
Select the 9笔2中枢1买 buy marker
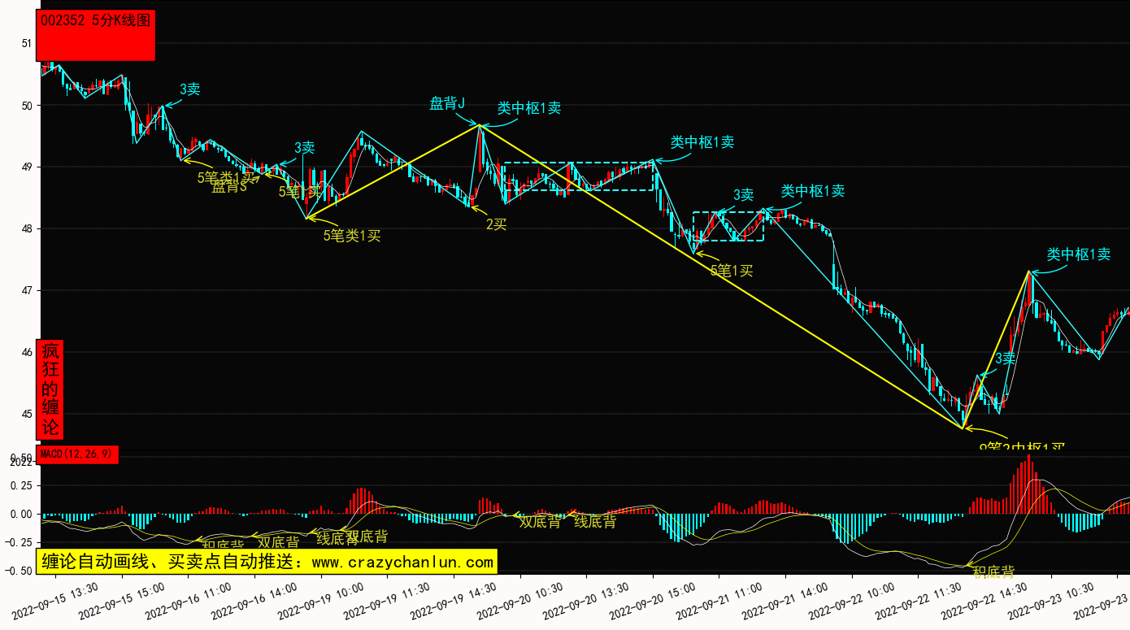point(1022,446)
